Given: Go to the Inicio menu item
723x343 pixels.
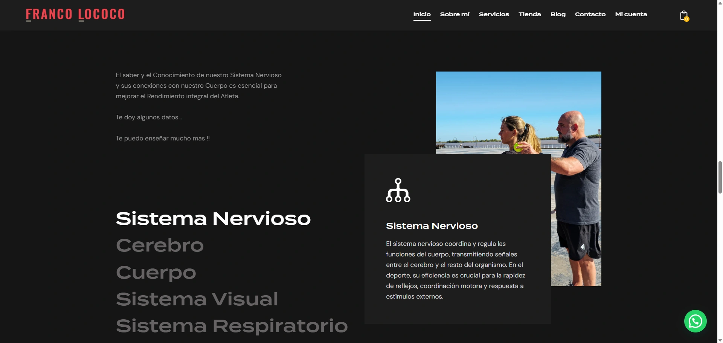Looking at the screenshot, I should [x=422, y=14].
